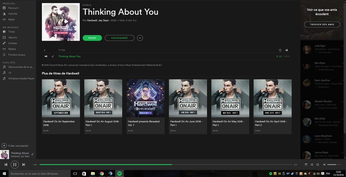This screenshot has width=346, height=177.
Task: Click the SAUVEGARDÉ button
Action: coord(119,38)
